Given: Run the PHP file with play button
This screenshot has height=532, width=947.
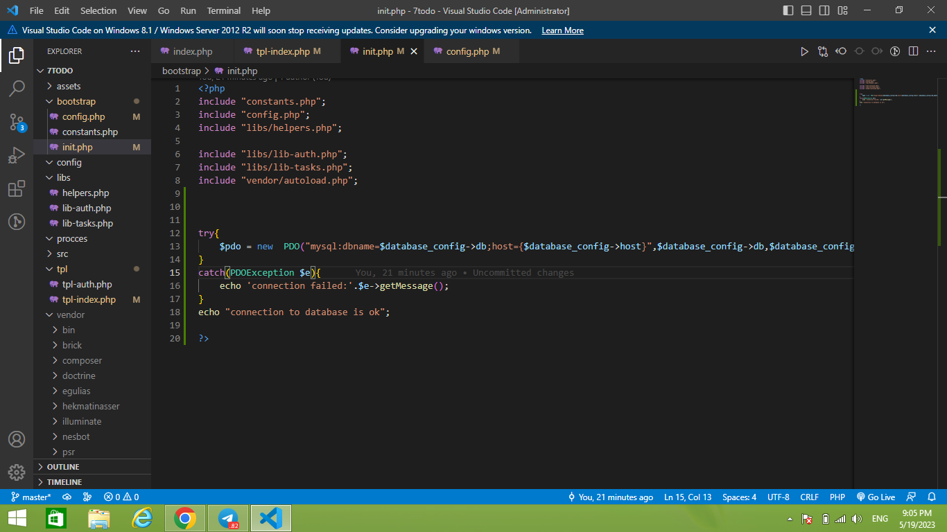Looking at the screenshot, I should click(x=804, y=51).
